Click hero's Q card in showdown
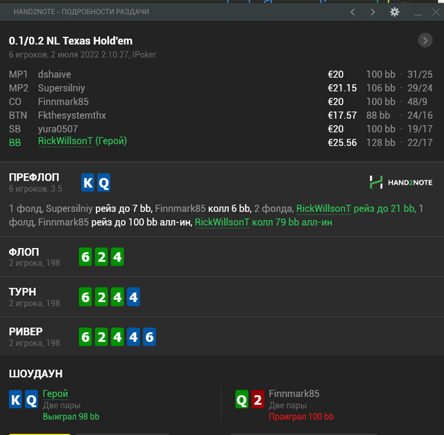This screenshot has width=444, height=435. tap(32, 399)
